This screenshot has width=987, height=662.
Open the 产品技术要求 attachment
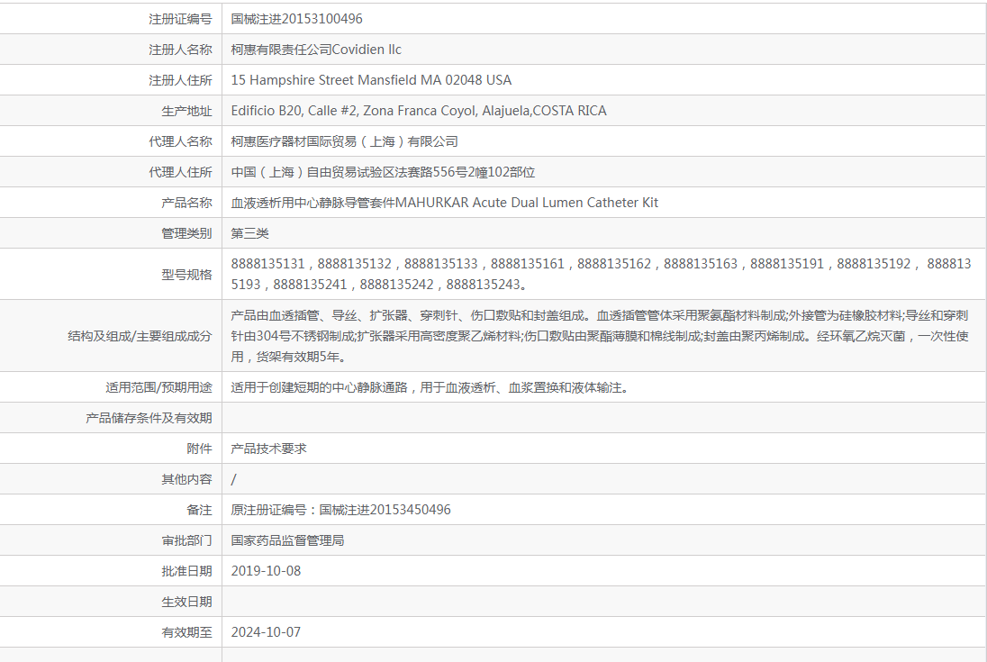[x=268, y=449]
